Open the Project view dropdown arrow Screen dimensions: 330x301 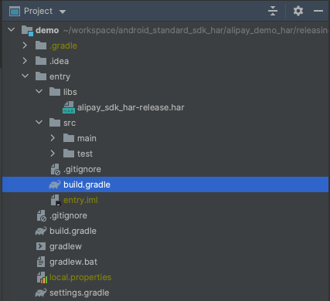63,12
